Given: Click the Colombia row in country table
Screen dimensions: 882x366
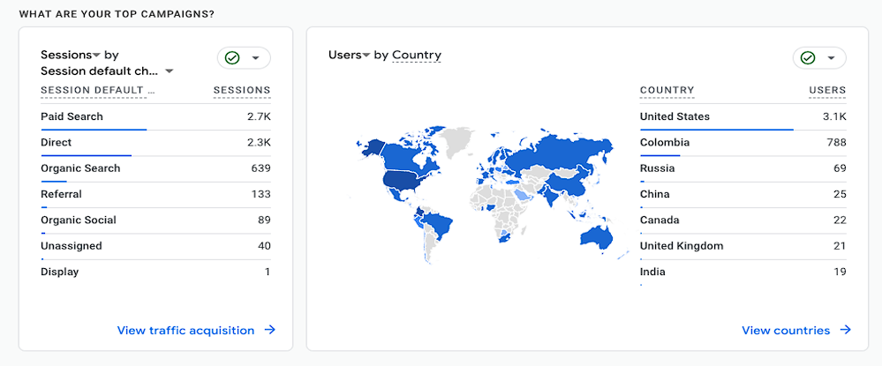Looking at the screenshot, I should [x=743, y=143].
